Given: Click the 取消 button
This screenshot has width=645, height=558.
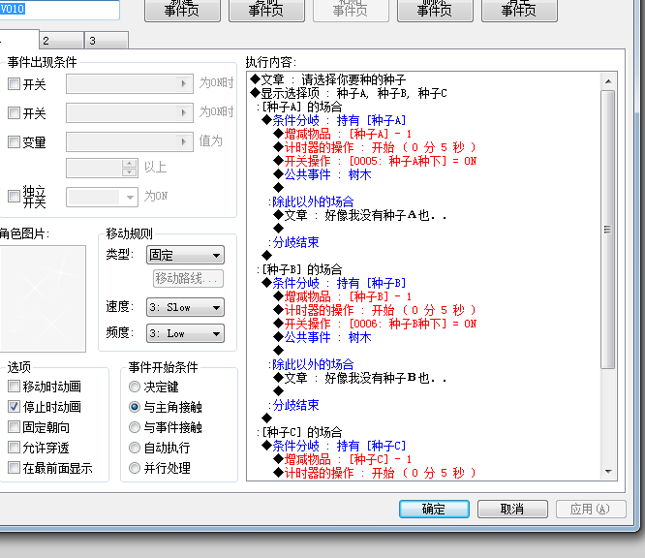Looking at the screenshot, I should click(x=512, y=509).
